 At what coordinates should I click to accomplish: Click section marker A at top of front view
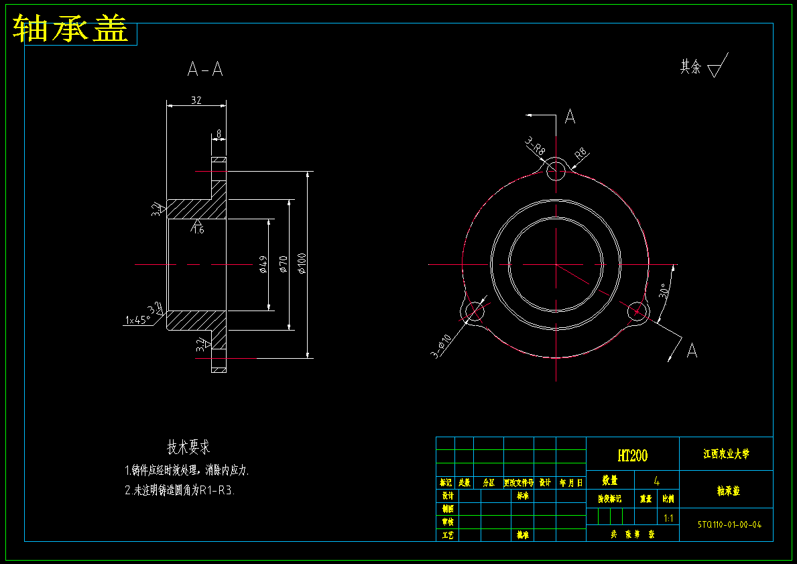(570, 117)
